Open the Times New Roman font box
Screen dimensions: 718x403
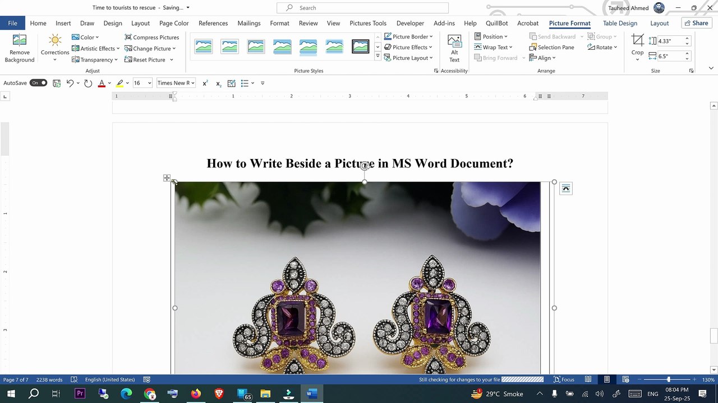[x=176, y=83]
